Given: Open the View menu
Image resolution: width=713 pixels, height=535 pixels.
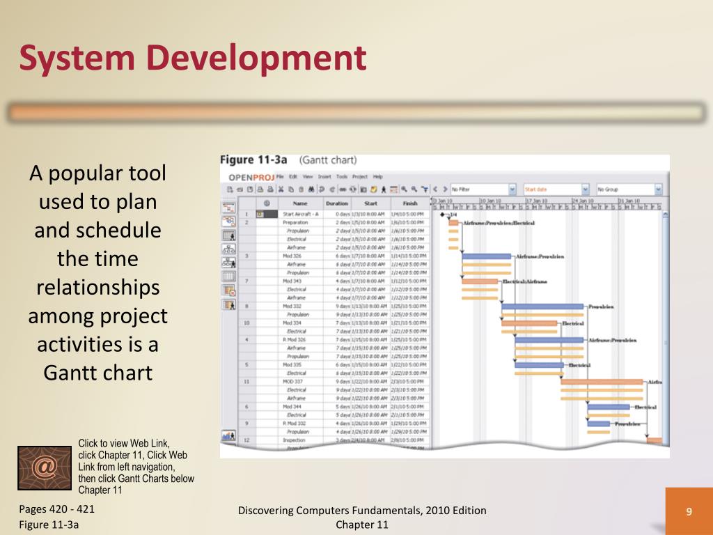Looking at the screenshot, I should pos(308,176).
